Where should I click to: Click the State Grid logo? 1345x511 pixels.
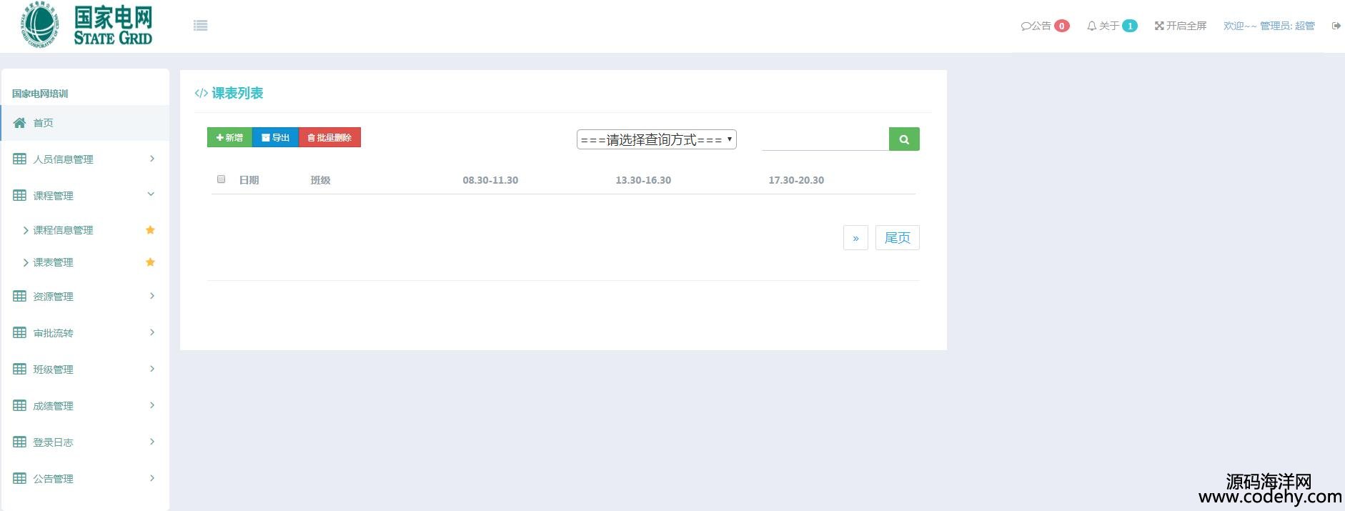pyautogui.click(x=86, y=25)
